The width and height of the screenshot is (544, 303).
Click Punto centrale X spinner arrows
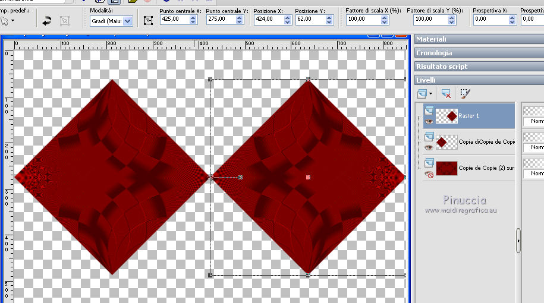click(x=193, y=20)
